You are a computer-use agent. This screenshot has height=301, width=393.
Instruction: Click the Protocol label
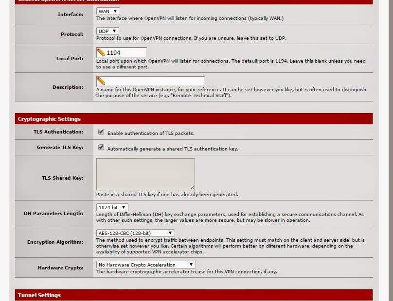[x=72, y=34]
